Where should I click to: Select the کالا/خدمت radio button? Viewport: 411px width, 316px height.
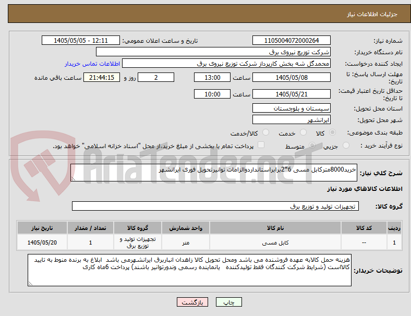(x=266, y=132)
